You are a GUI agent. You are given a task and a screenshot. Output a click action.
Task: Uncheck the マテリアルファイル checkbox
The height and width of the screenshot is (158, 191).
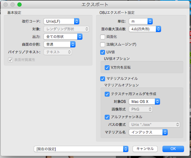coord(103,79)
